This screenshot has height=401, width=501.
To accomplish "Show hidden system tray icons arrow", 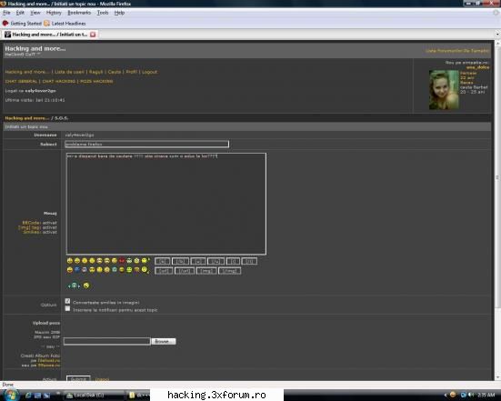I will (x=446, y=396).
